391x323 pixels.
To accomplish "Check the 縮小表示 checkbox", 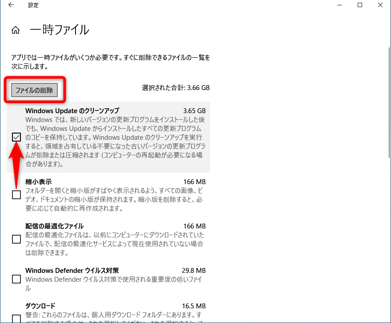I will pos(16,195).
